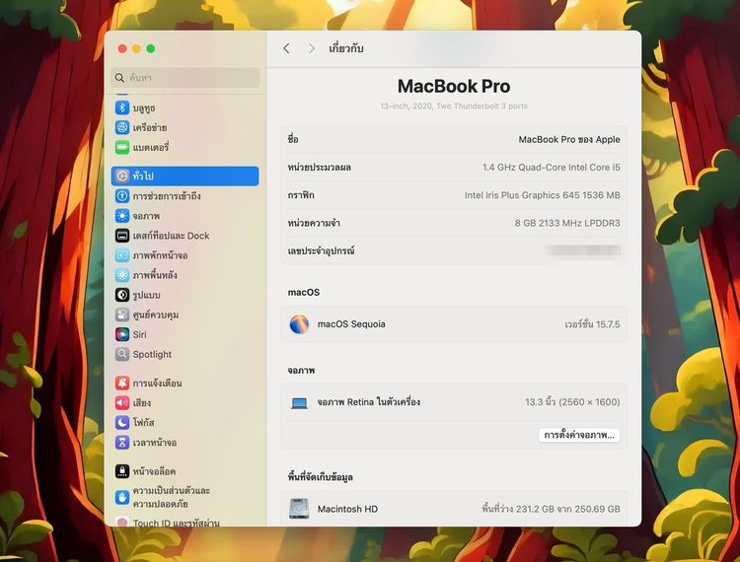The width and height of the screenshot is (740, 562).
Task: Click the laptop icon for จอภาพ Retina
Action: (299, 402)
